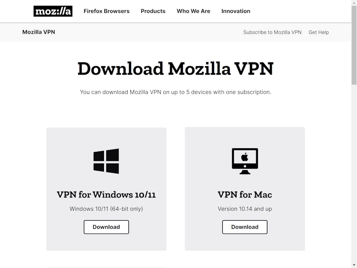Open the Who We Are menu
The image size is (357, 268).
194,11
